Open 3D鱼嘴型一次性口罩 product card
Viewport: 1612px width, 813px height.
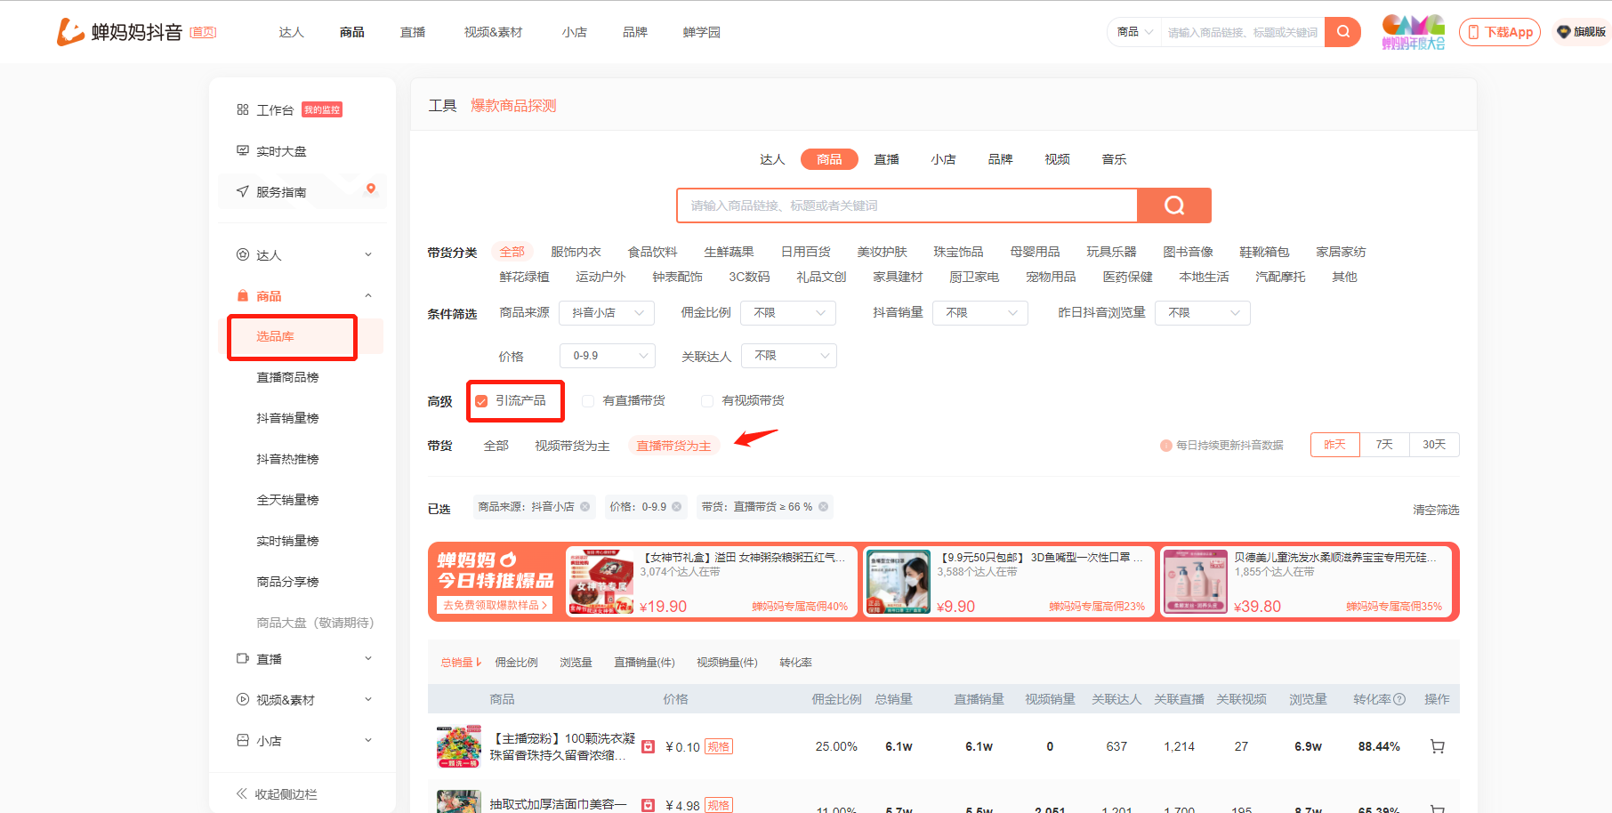click(x=1009, y=582)
